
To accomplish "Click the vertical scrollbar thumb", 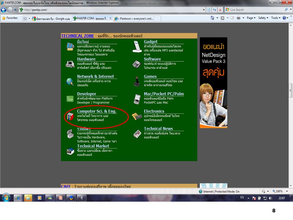I will pyautogui.click(x=291, y=90).
